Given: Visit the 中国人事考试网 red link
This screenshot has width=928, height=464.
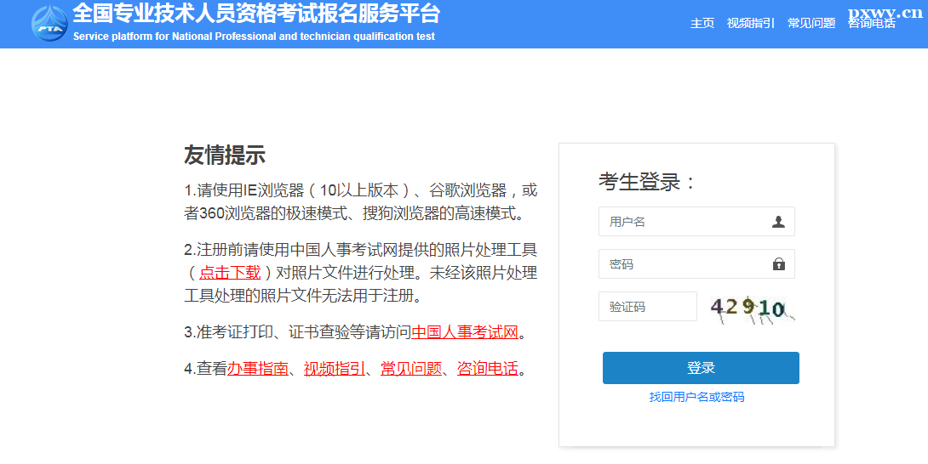Looking at the screenshot, I should click(465, 332).
